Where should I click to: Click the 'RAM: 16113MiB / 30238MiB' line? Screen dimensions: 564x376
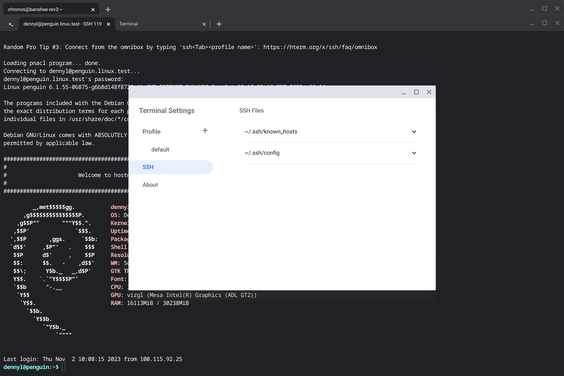click(x=149, y=303)
